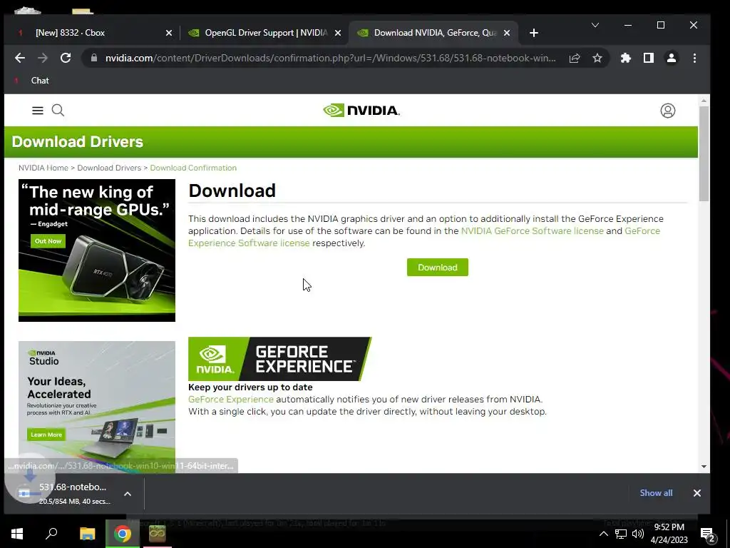Open the volume control in the system tray
Screen dimensions: 730x548
point(638,534)
